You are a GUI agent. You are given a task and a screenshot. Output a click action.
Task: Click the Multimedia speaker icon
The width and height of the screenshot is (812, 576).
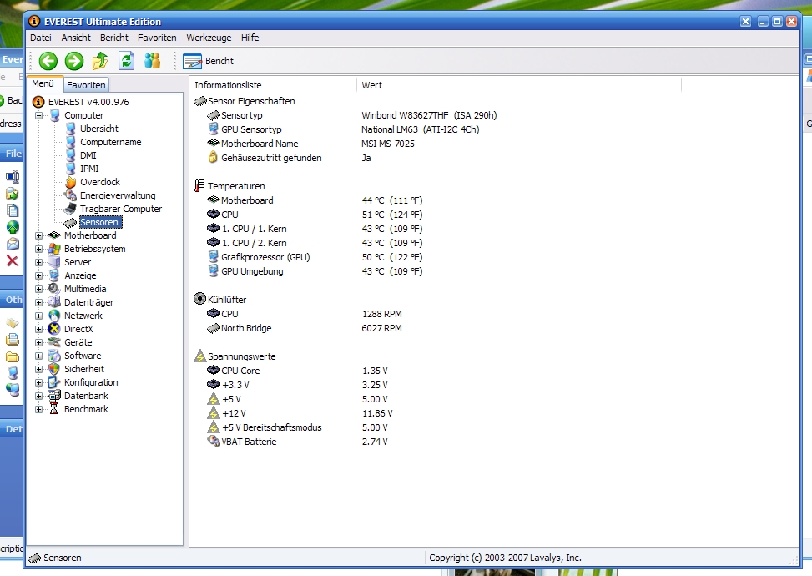[54, 289]
